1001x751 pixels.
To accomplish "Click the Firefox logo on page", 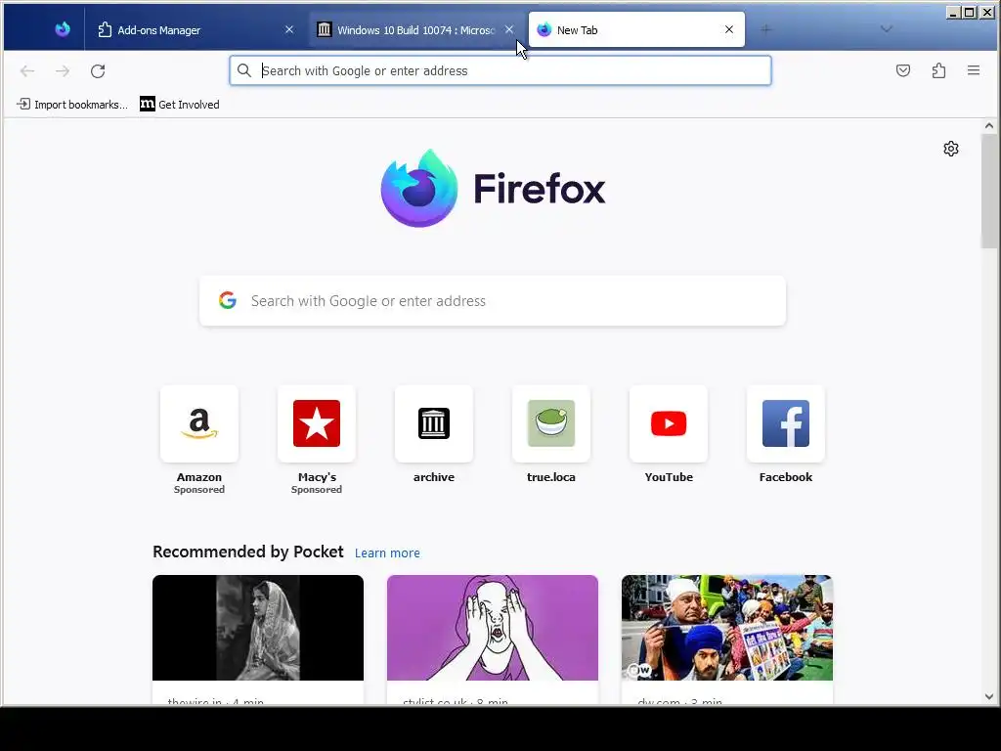I will (x=493, y=189).
